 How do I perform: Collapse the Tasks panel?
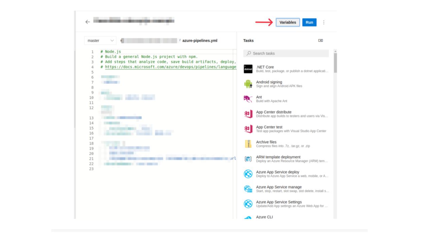(320, 40)
